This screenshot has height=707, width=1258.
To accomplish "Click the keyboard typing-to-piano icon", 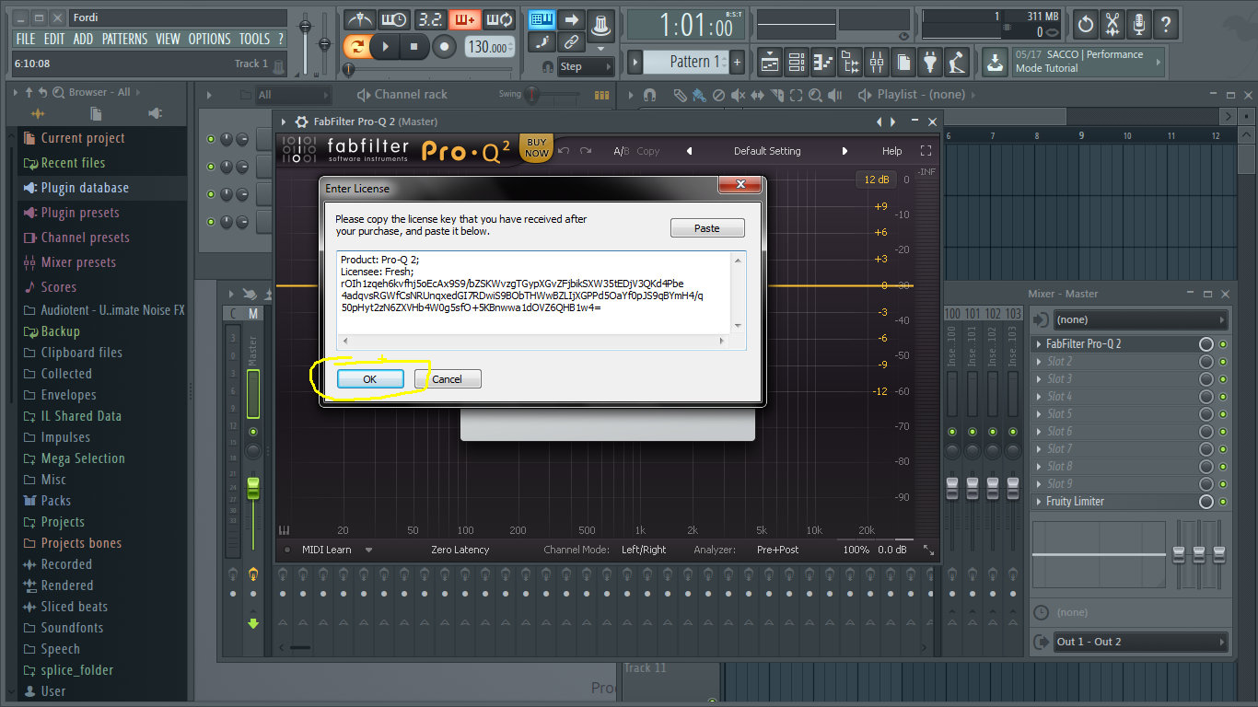I will tap(542, 19).
